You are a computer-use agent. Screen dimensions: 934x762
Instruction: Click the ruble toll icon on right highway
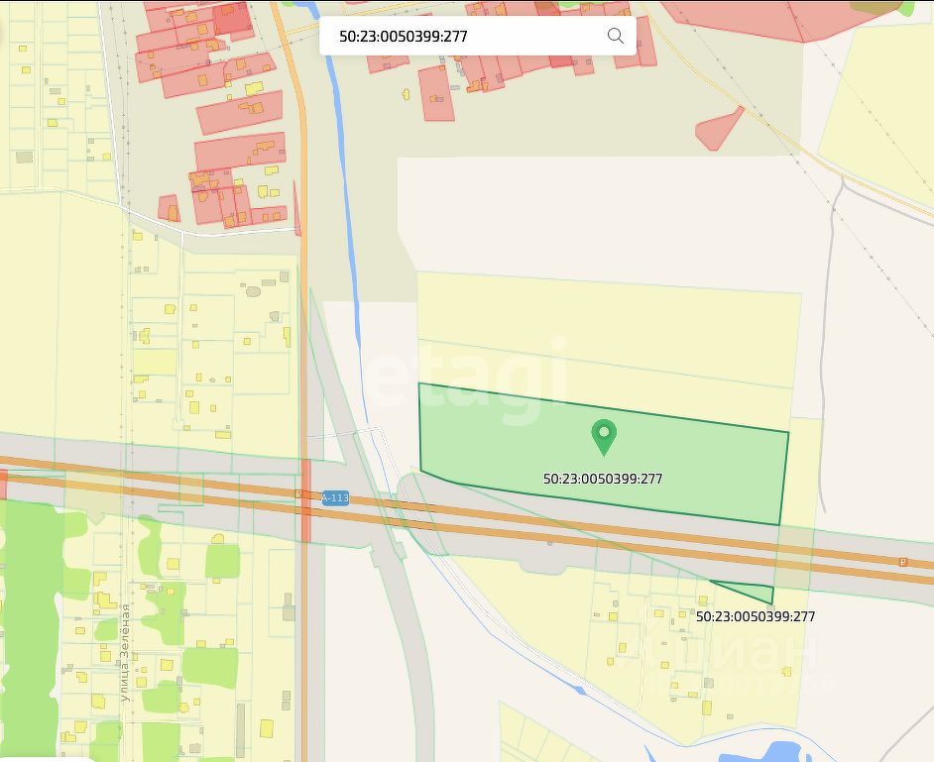(x=903, y=562)
